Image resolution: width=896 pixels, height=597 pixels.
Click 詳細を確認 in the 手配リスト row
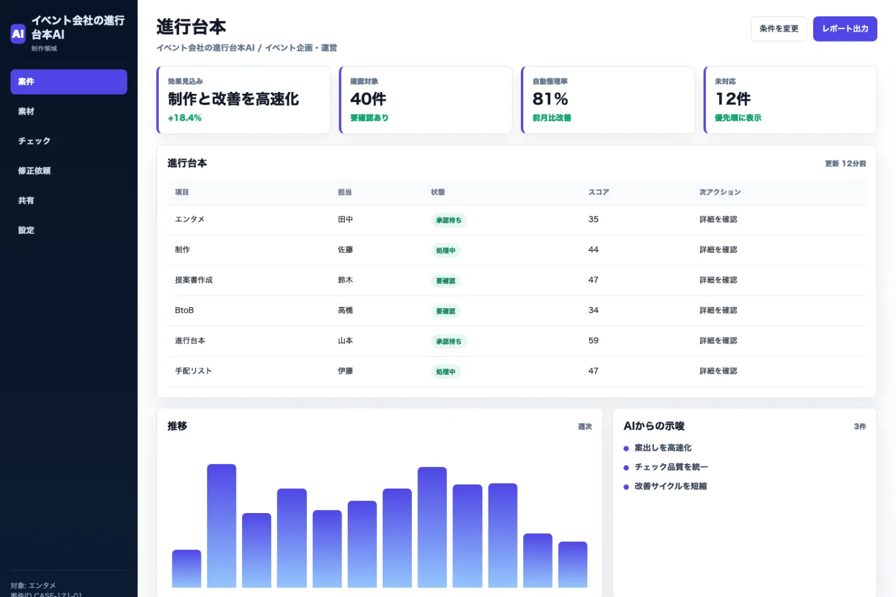click(718, 371)
